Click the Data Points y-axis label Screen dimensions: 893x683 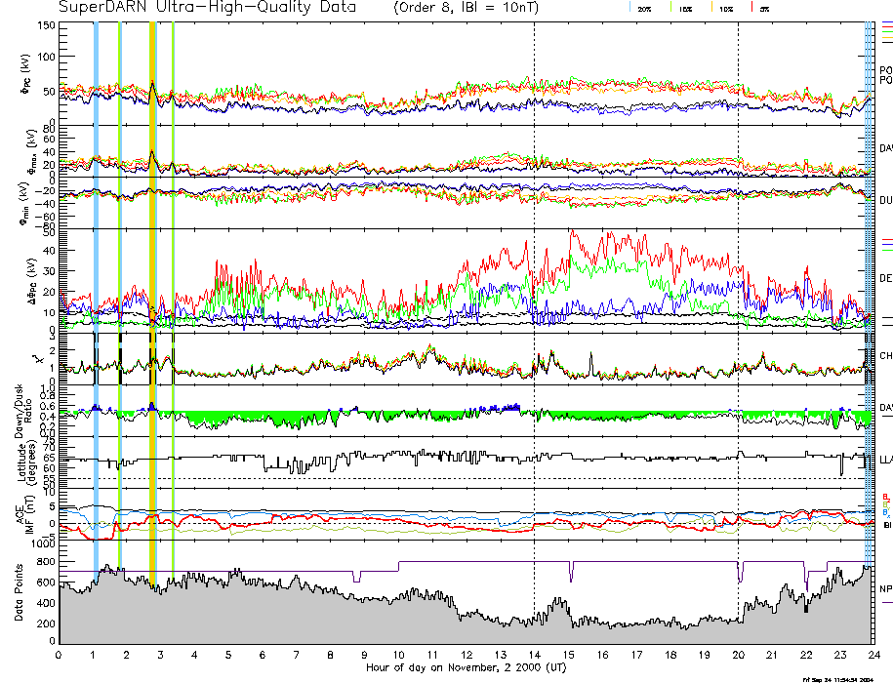tap(20, 592)
